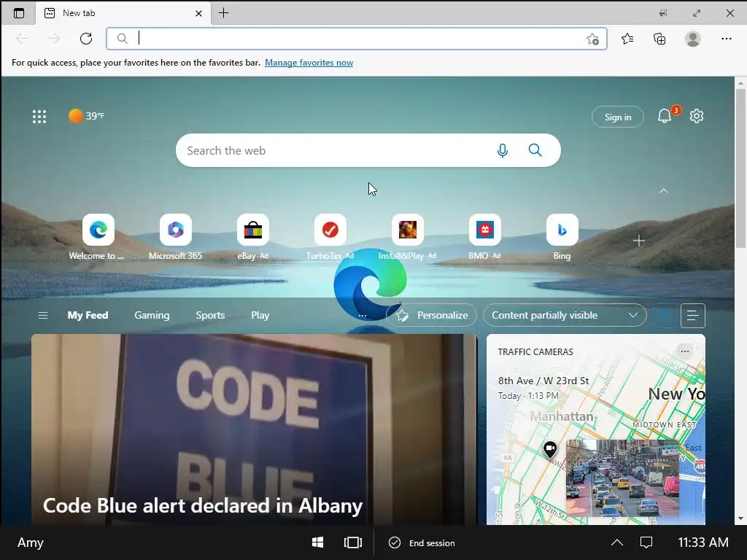Select the Gaming feed tab
Viewport: 747px width, 560px height.
click(x=152, y=315)
